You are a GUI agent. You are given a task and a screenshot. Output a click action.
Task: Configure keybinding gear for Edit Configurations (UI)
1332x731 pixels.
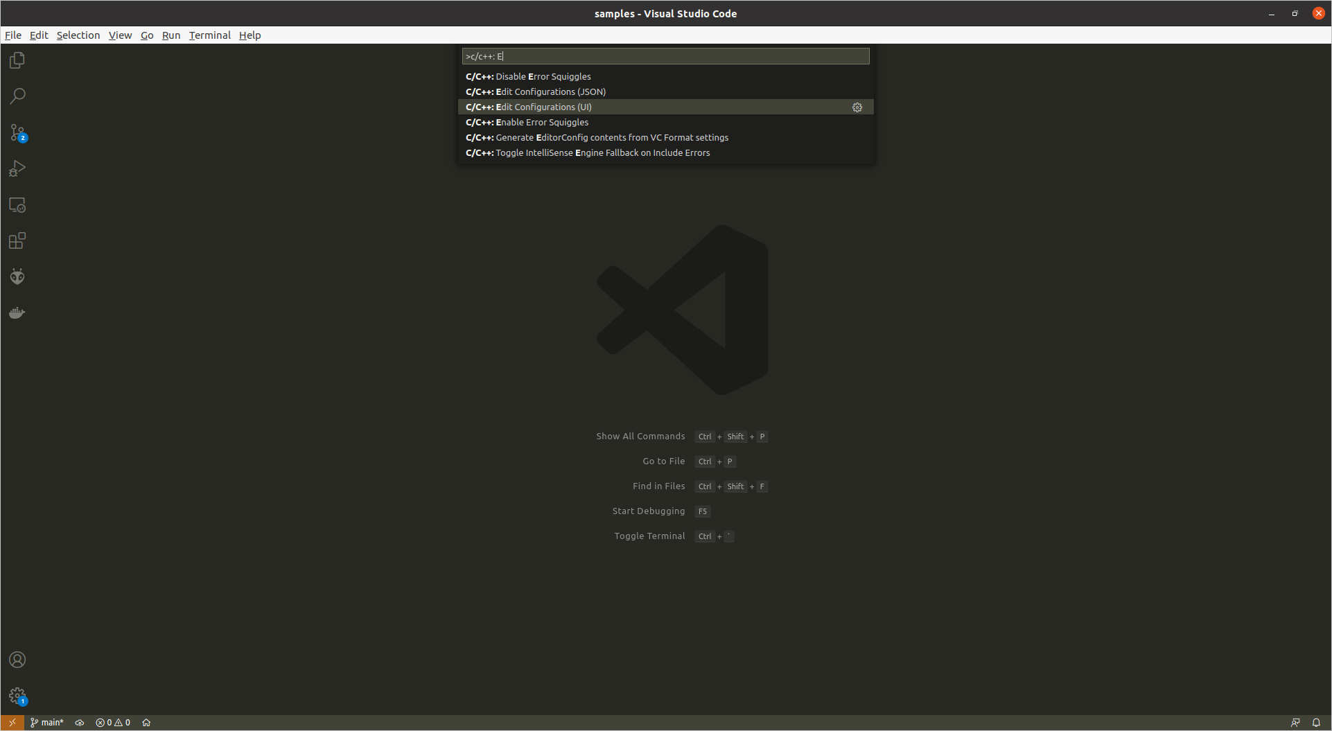point(857,107)
